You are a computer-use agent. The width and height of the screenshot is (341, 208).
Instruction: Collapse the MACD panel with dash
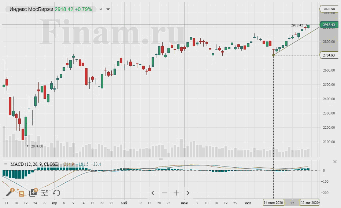5,164
